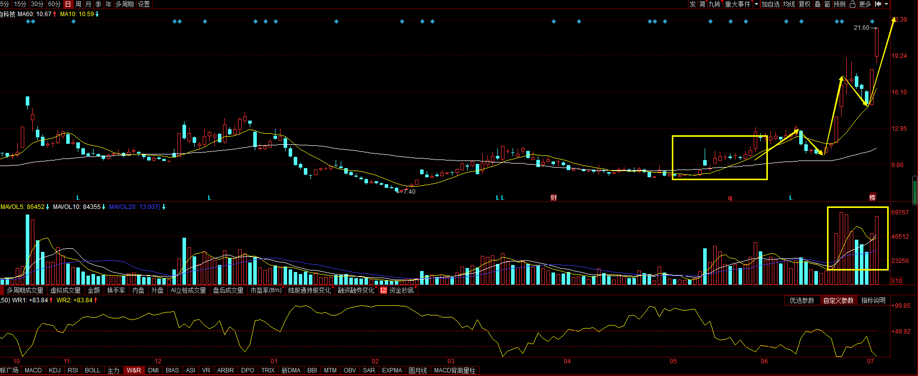Image resolution: width=918 pixels, height=376 pixels.
Task: Click the 自定义参数 button
Action: (839, 300)
